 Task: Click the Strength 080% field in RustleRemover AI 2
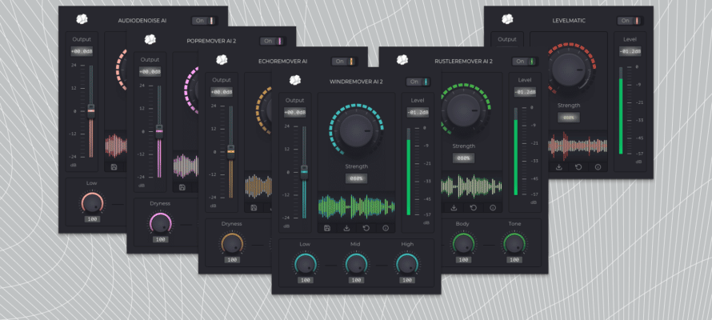464,158
